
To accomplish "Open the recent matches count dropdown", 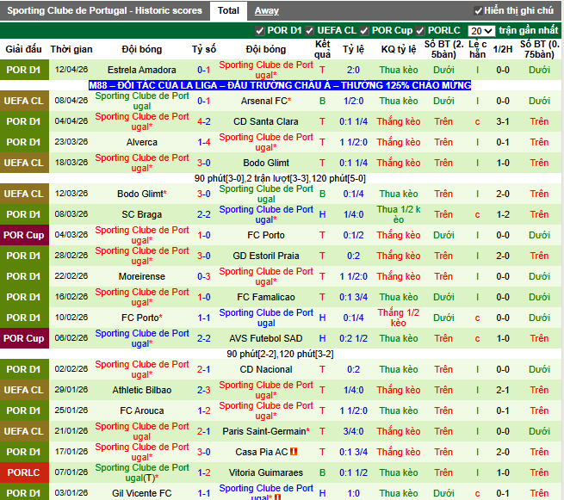I will pyautogui.click(x=480, y=30).
